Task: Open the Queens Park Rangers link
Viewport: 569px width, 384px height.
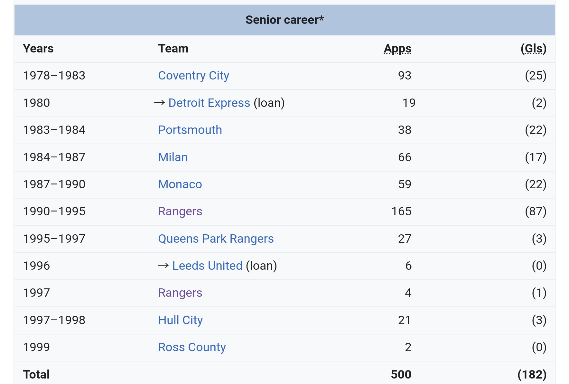Action: 216,239
